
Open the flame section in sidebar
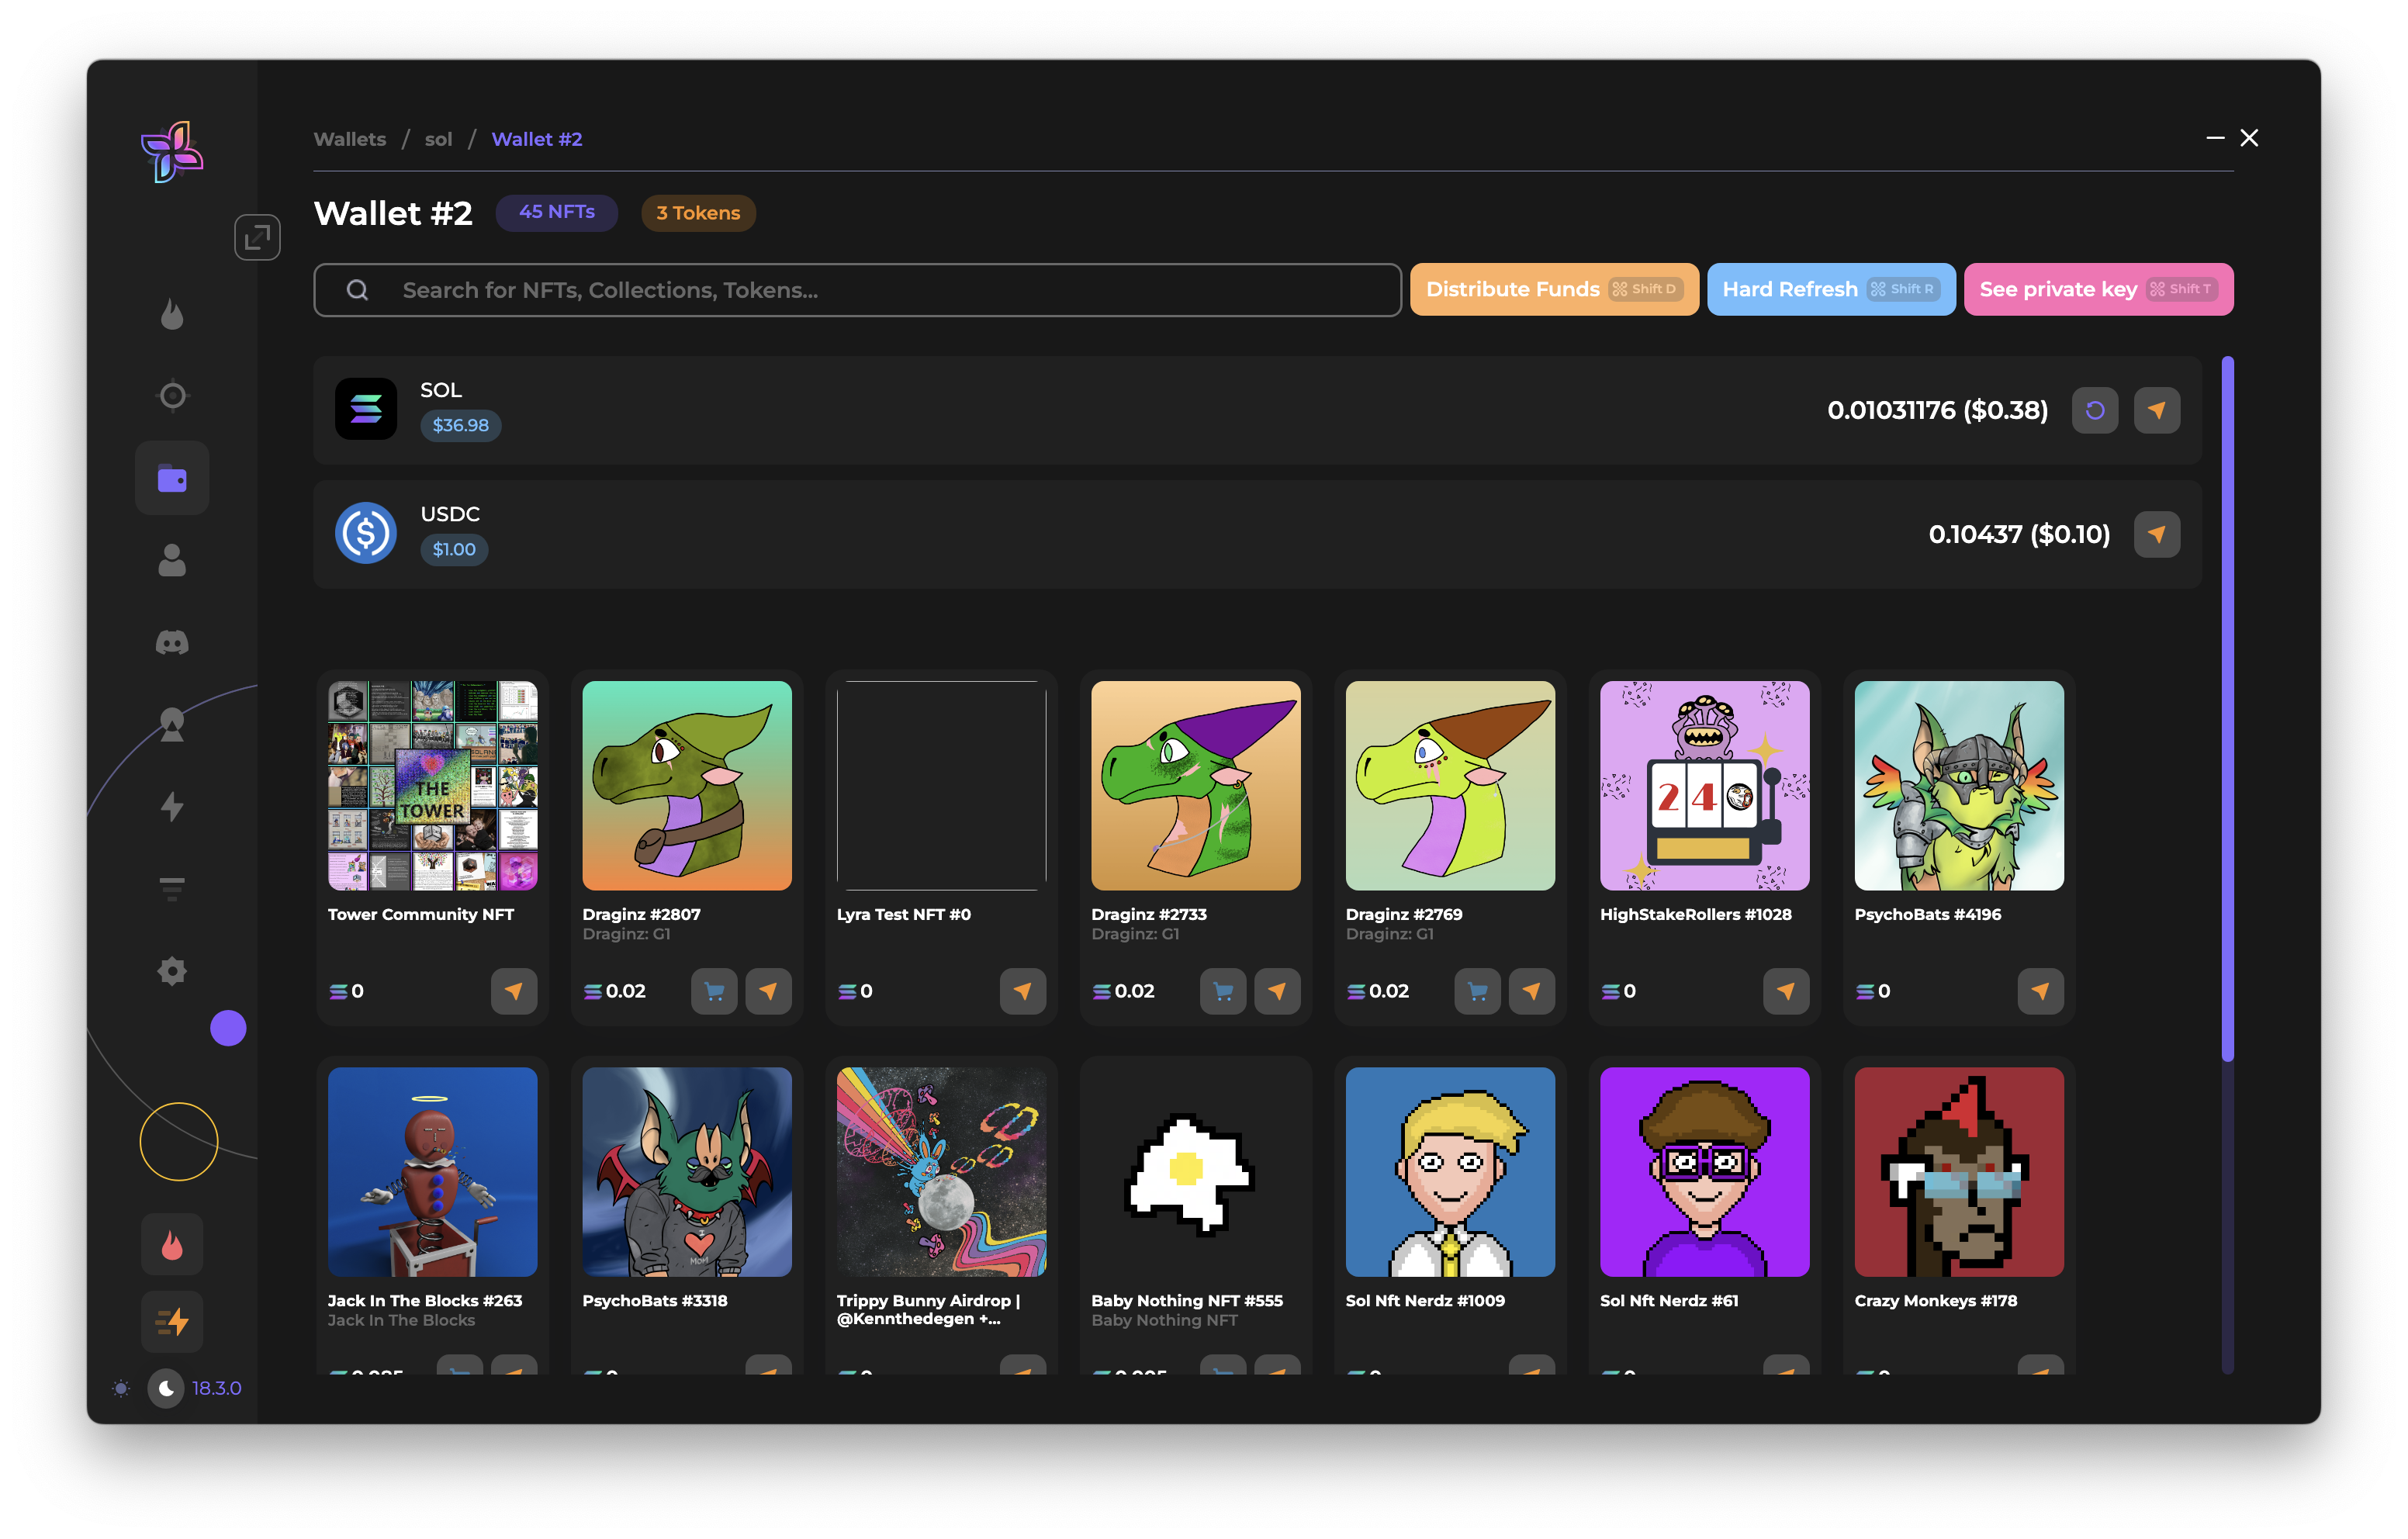172,314
